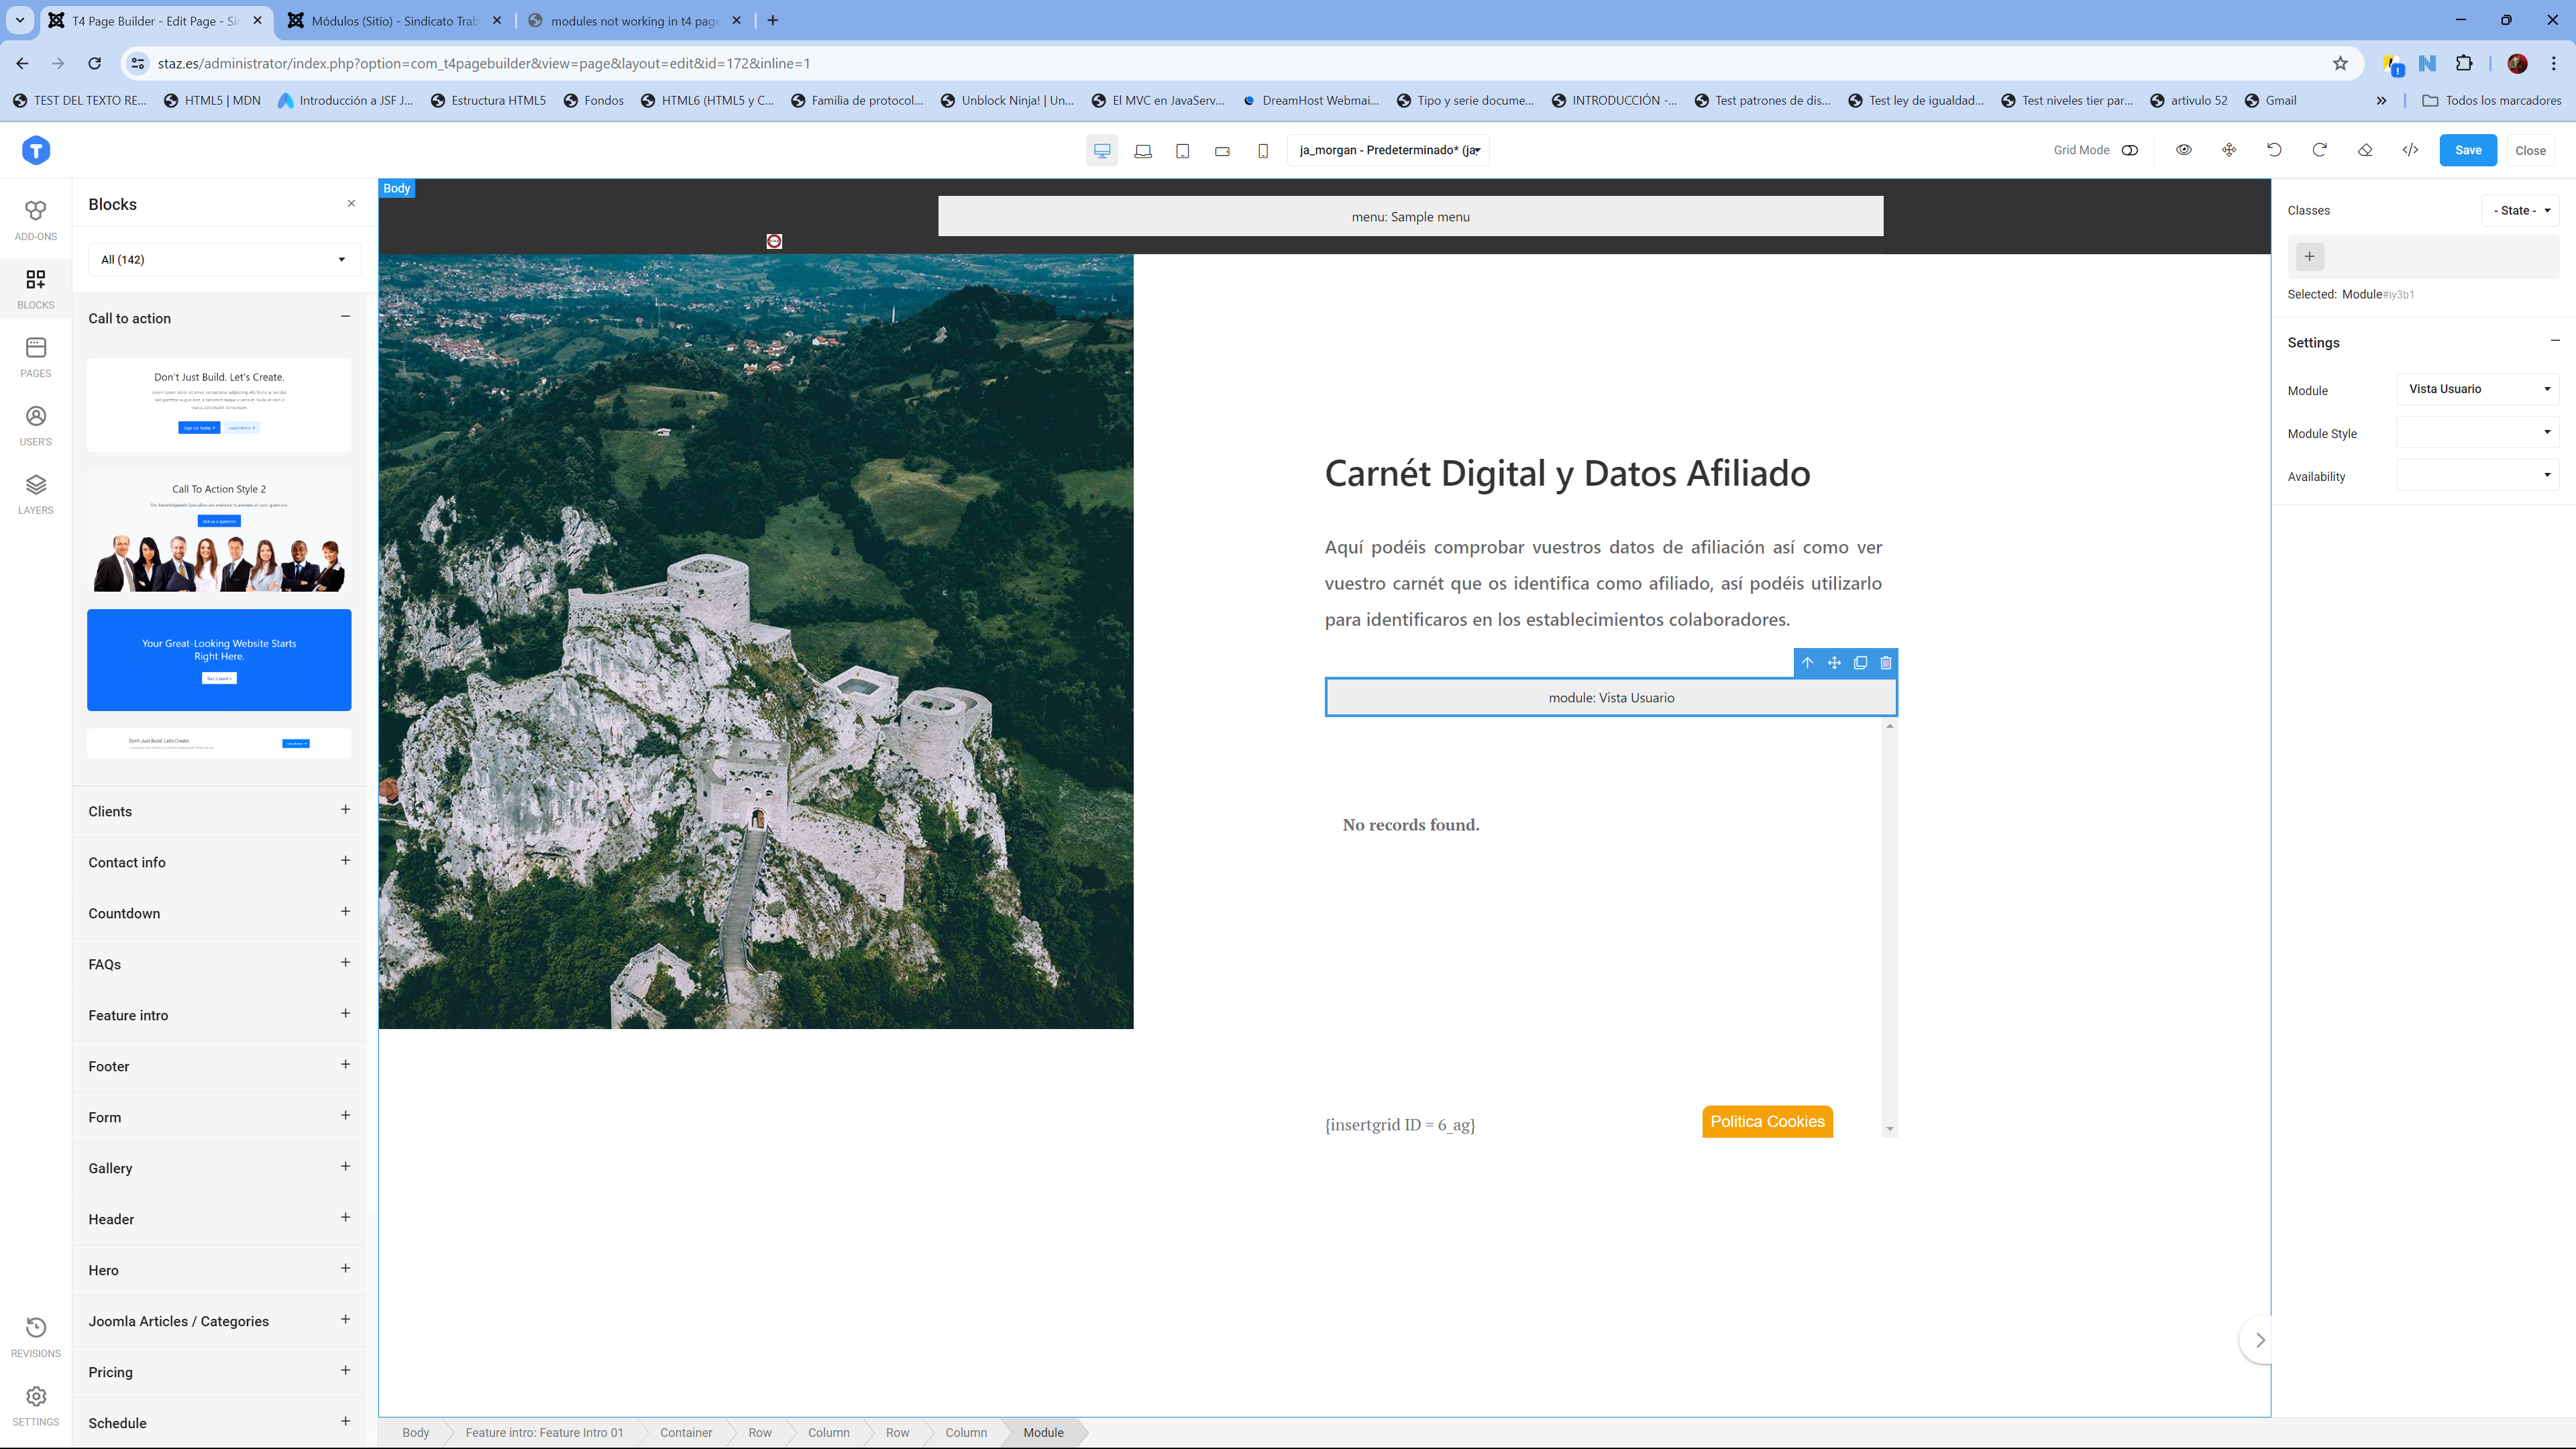Switch to tablet device preview
The width and height of the screenshot is (2576, 1449).
tap(1182, 151)
